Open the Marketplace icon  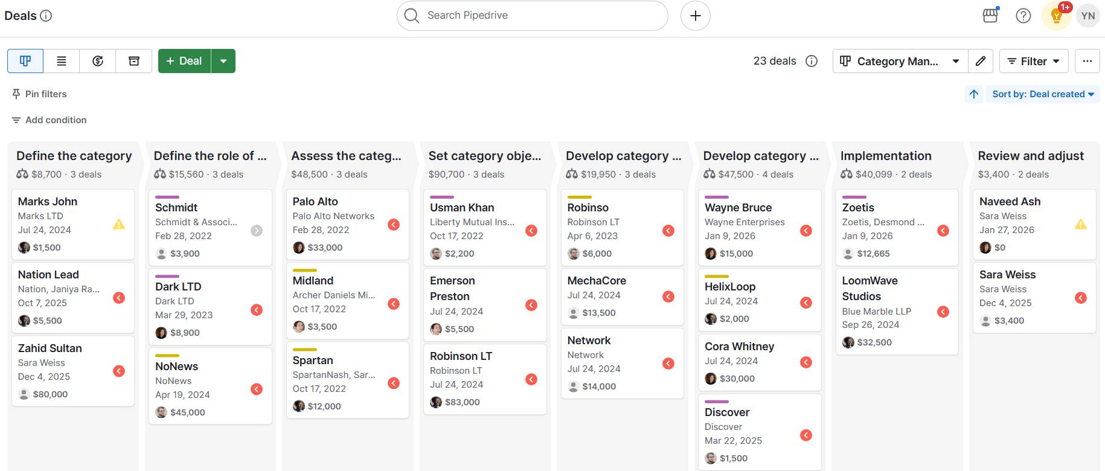(990, 16)
